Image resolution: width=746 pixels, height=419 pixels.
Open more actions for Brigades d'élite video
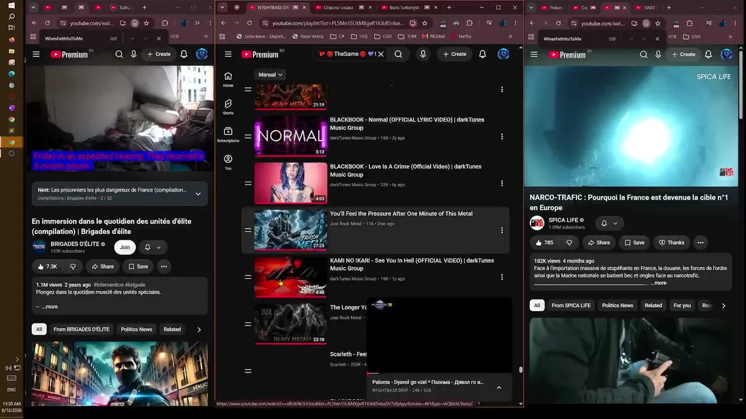click(x=164, y=267)
